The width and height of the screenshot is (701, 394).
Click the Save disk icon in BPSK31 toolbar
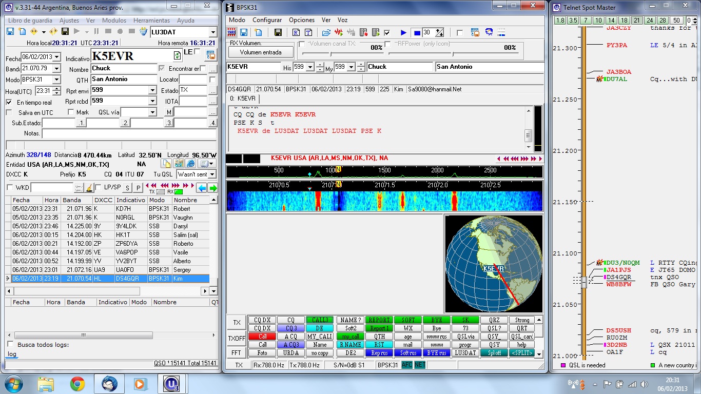[243, 32]
